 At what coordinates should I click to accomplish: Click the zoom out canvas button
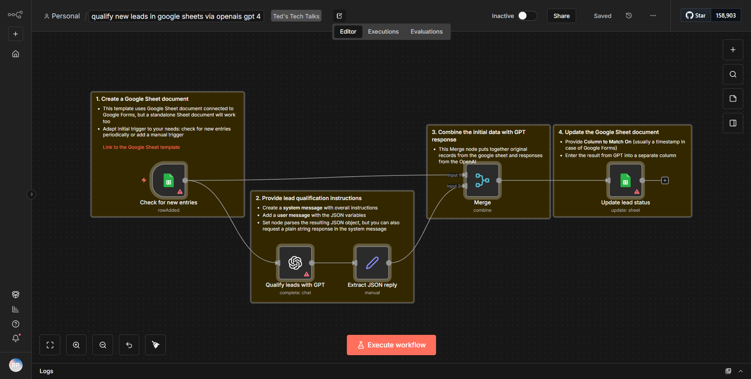[x=103, y=345]
